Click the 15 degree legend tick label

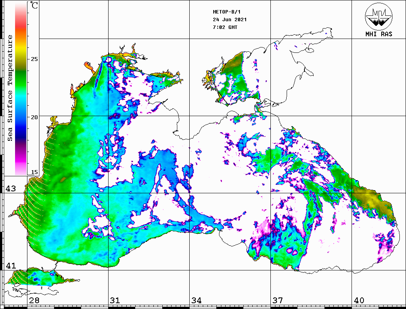pos(34,172)
